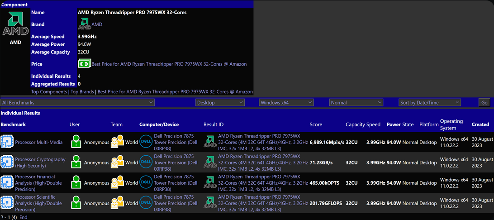Click the End pagination link
494x220 pixels.
coord(24,217)
